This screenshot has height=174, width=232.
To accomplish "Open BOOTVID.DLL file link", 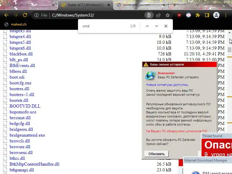I will tap(25, 106).
